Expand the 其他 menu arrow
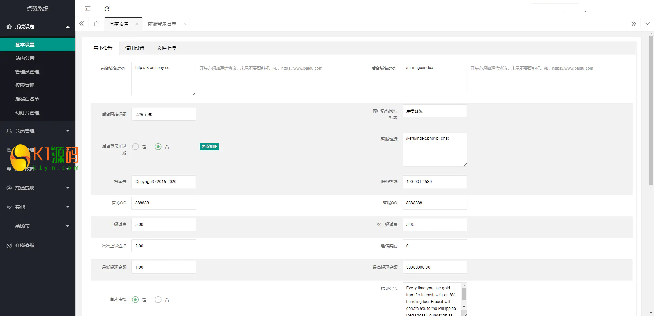The width and height of the screenshot is (654, 316). click(68, 207)
